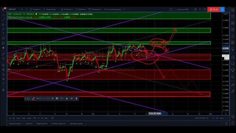Image resolution: width=236 pixels, height=133 pixels.
Task: Open the pitchfork and Gann tools
Action: click(x=3, y=25)
